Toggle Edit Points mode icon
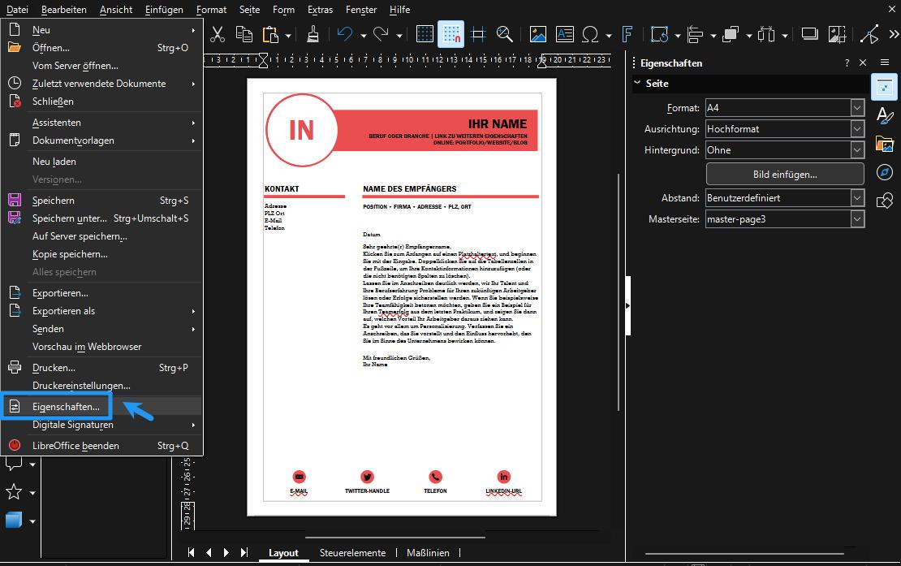901x566 pixels. [x=869, y=34]
